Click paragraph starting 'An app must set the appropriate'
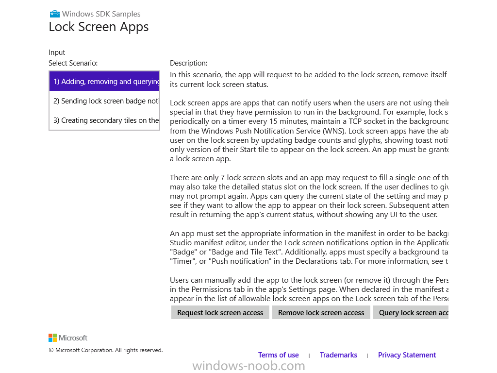Image resolution: width=497 pixels, height=373 pixels. pyautogui.click(x=309, y=247)
